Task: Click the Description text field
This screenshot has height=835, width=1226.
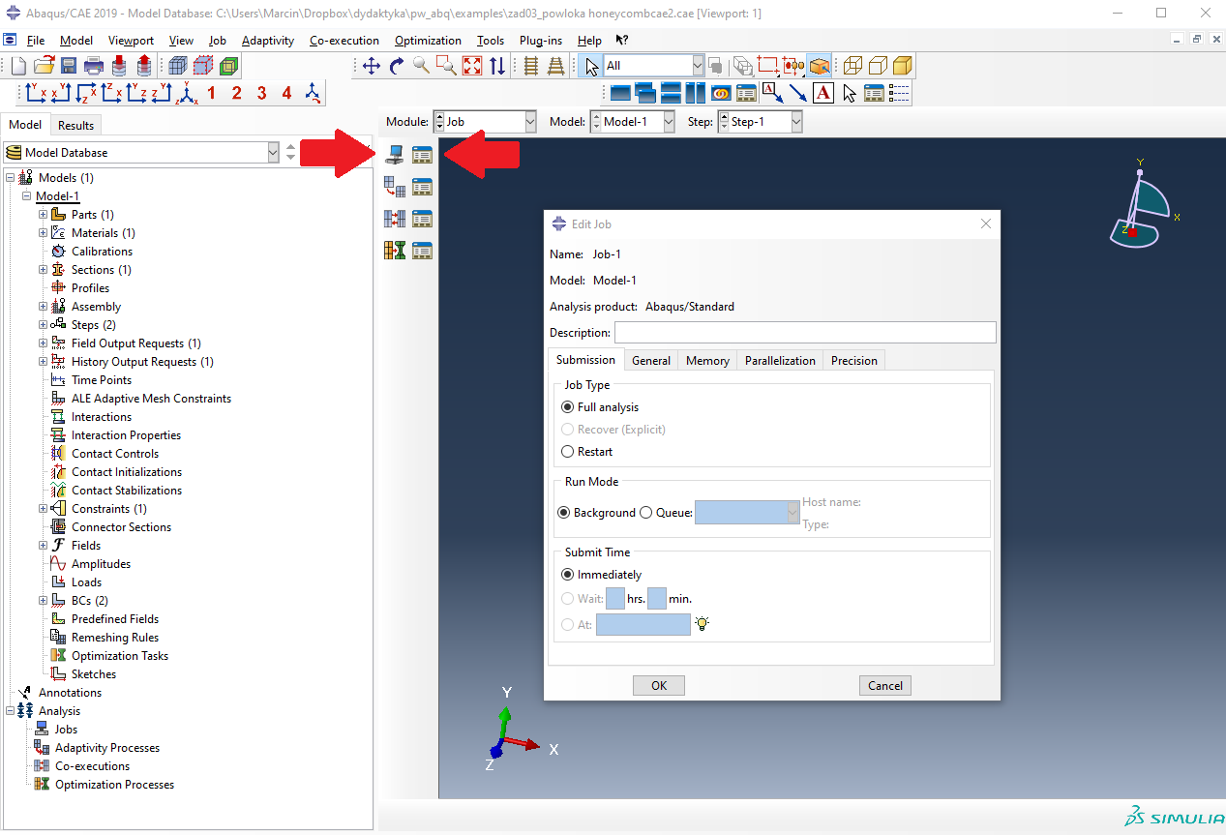Action: (804, 333)
